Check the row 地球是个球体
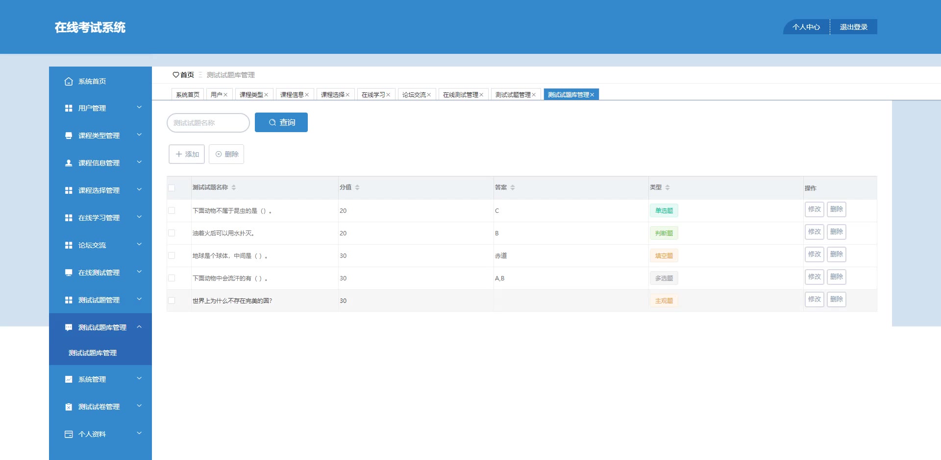Image resolution: width=941 pixels, height=460 pixels. point(172,255)
